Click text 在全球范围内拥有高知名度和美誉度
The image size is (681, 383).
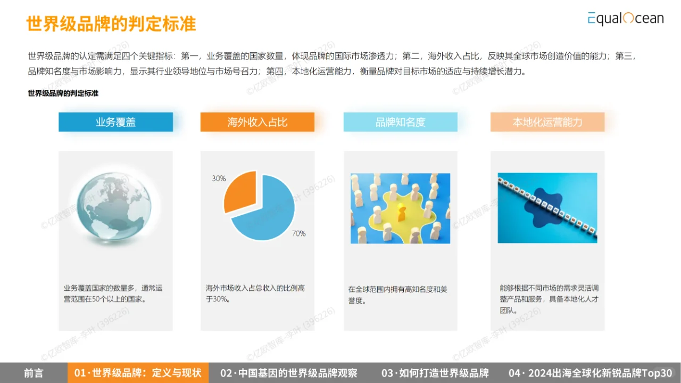coord(398,295)
